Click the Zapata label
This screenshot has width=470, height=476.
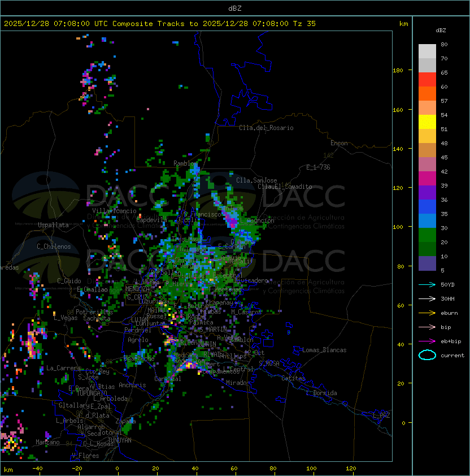pyautogui.click(x=125, y=421)
